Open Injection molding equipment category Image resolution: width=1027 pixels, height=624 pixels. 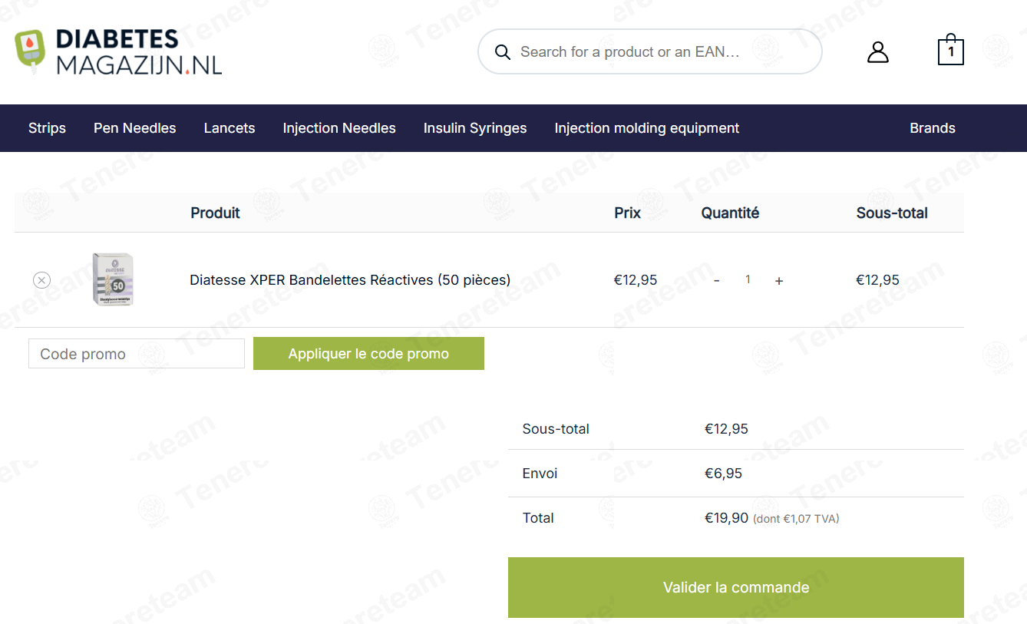coord(647,128)
